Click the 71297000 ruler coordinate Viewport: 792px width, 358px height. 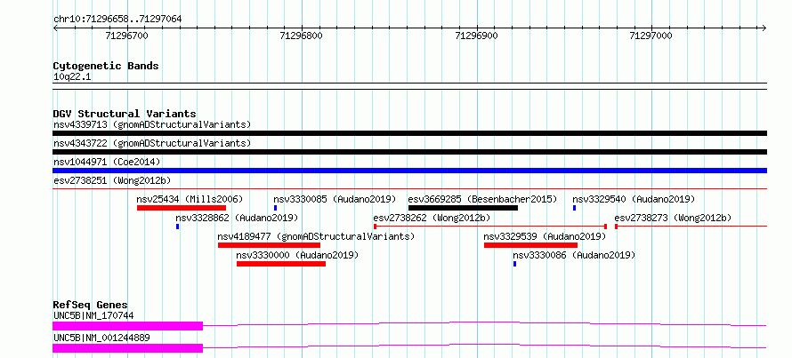651,36
